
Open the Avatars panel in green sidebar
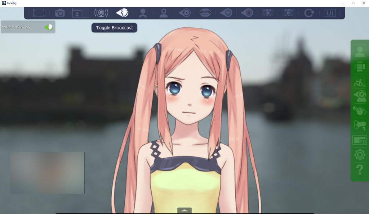pyautogui.click(x=360, y=52)
